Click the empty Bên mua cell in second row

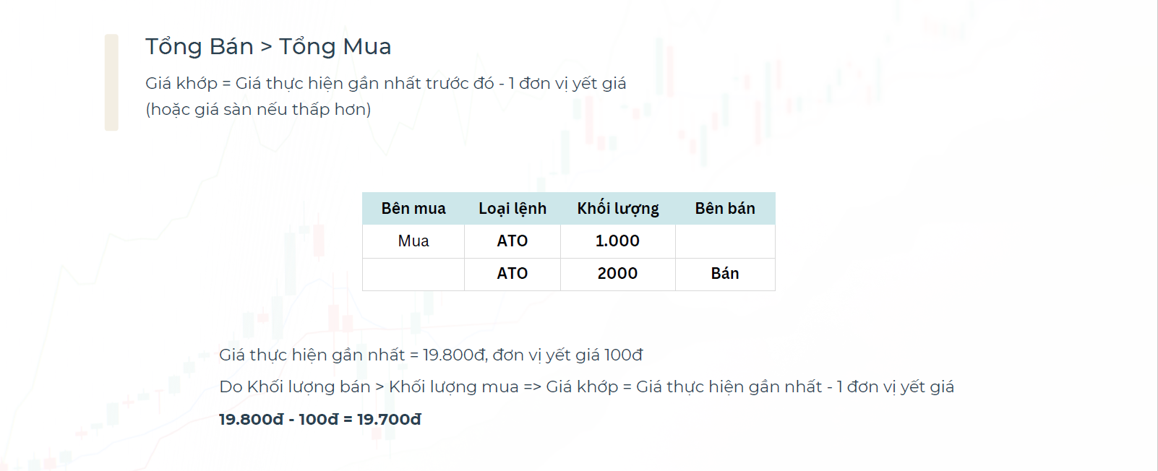point(413,274)
